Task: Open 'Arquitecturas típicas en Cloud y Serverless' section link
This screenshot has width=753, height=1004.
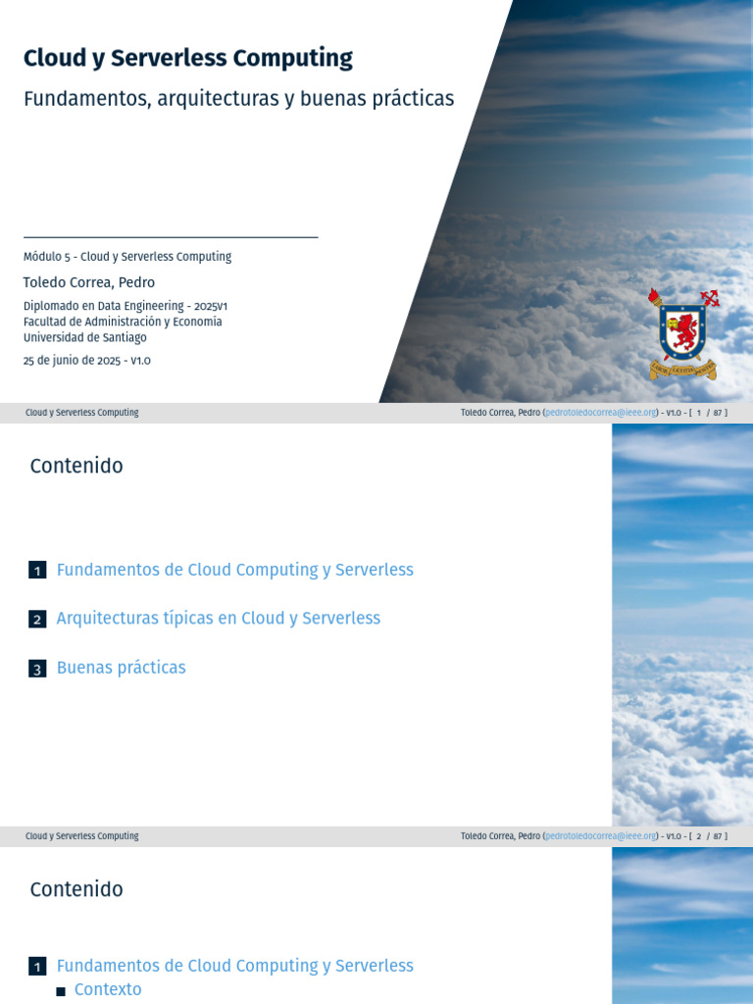Action: [x=219, y=618]
